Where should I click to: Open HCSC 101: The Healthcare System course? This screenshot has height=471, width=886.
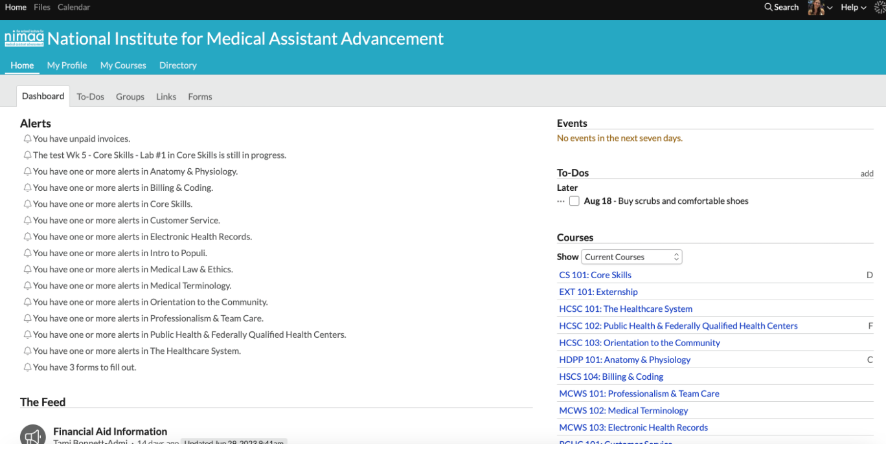pyautogui.click(x=626, y=309)
